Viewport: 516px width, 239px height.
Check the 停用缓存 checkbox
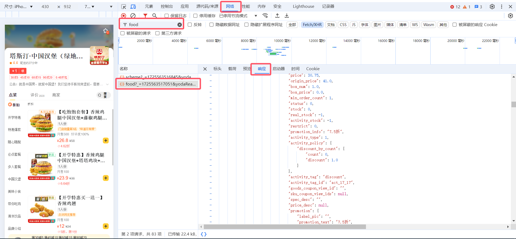point(195,16)
